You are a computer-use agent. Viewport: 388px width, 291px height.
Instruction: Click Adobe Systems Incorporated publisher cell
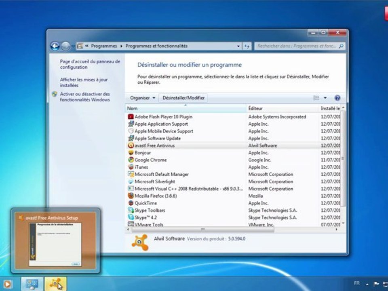[277, 117]
